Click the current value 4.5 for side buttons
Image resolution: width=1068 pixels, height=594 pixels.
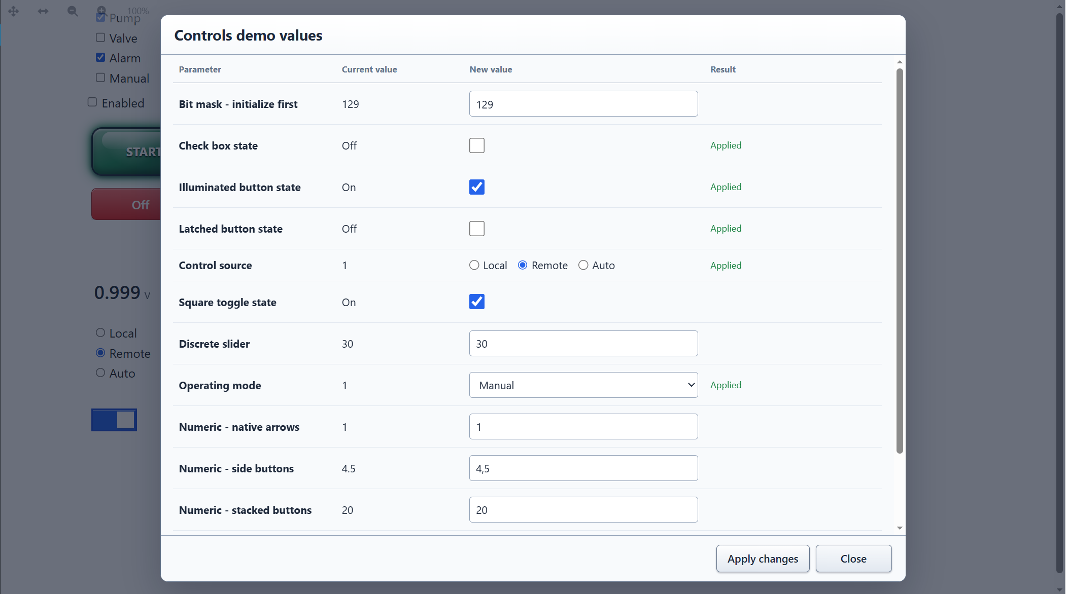point(349,468)
